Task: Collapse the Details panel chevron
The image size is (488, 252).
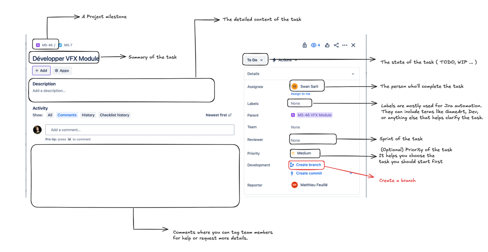Action: pos(353,74)
